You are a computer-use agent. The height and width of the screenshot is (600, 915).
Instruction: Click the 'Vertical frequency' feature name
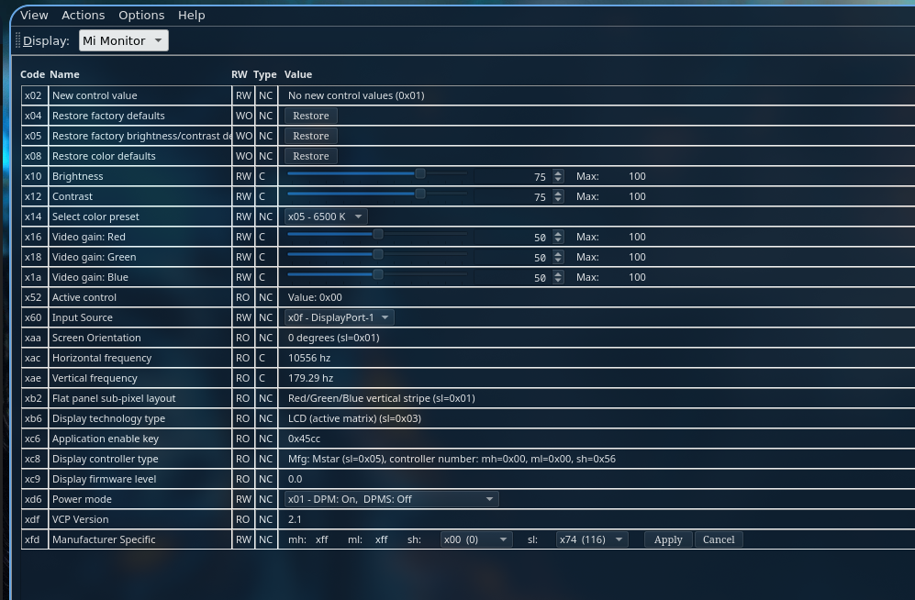pos(95,378)
